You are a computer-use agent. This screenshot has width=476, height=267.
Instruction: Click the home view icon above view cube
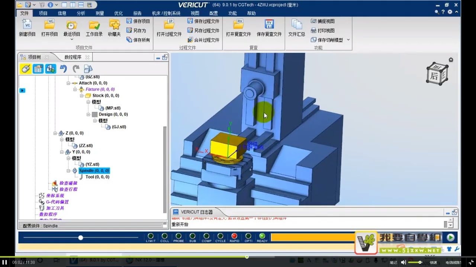[x=451, y=60]
